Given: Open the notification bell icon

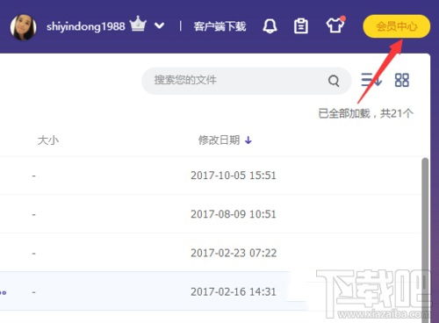Looking at the screenshot, I should coord(270,26).
